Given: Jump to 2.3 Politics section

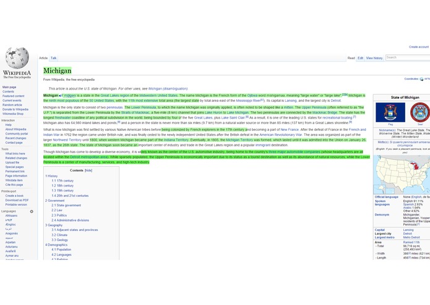Looking at the screenshot, I should (59, 215).
